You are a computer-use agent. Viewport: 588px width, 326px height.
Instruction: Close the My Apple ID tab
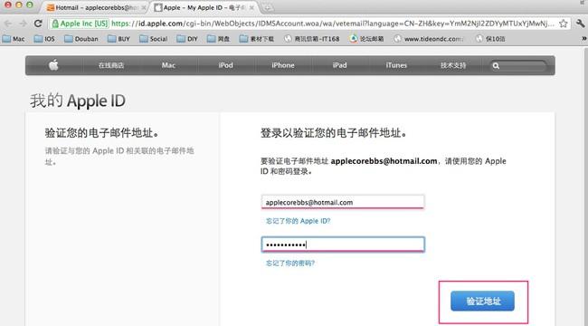click(251, 7)
